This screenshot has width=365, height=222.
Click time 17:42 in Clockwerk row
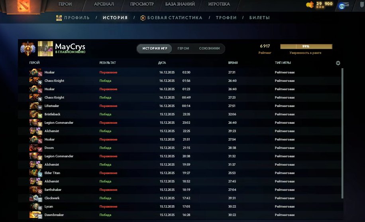click(186, 198)
